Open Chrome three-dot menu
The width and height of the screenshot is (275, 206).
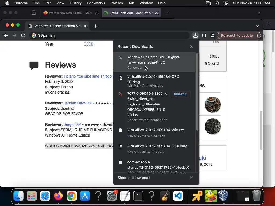258,36
